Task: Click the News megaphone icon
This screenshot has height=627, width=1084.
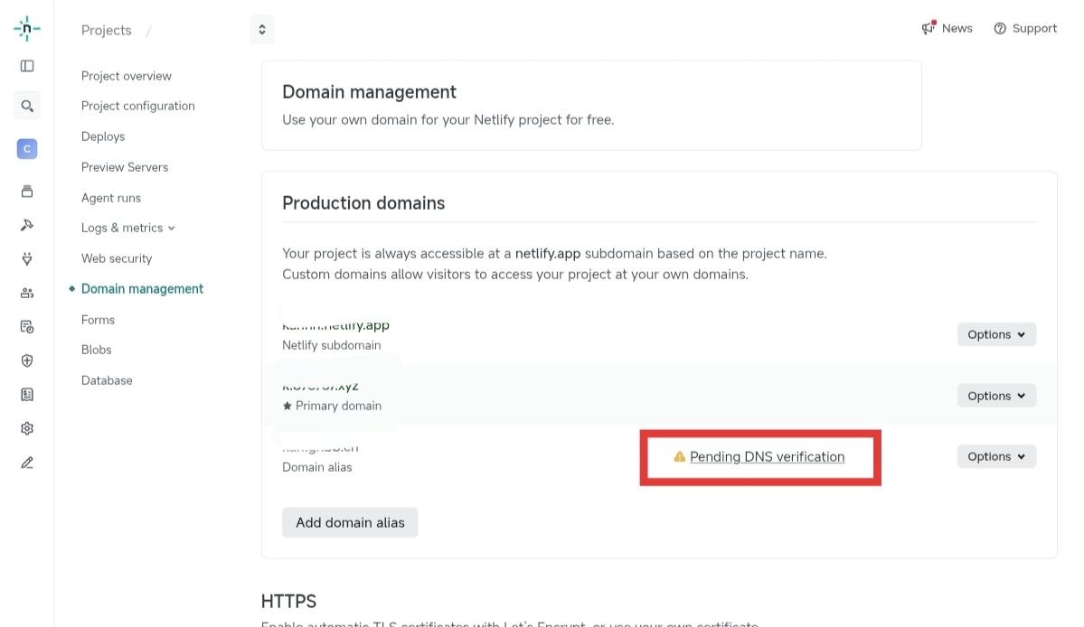Action: [928, 28]
